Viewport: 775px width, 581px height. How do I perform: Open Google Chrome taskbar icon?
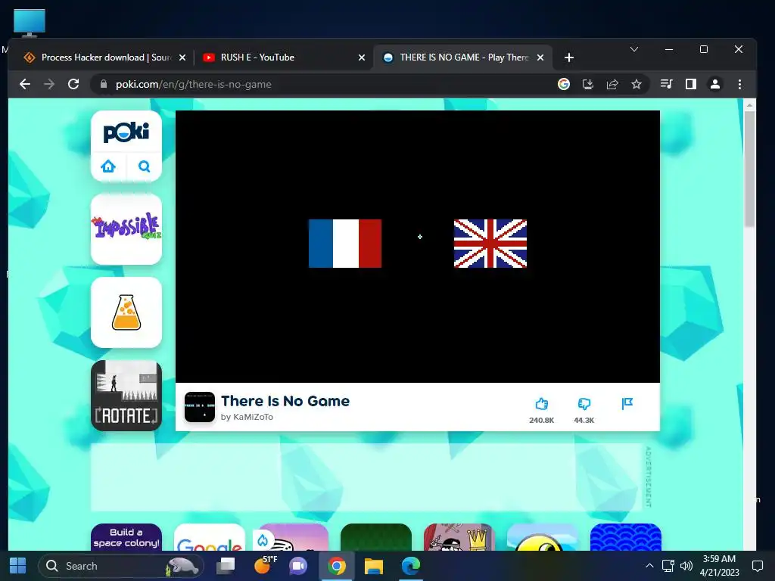click(x=337, y=566)
